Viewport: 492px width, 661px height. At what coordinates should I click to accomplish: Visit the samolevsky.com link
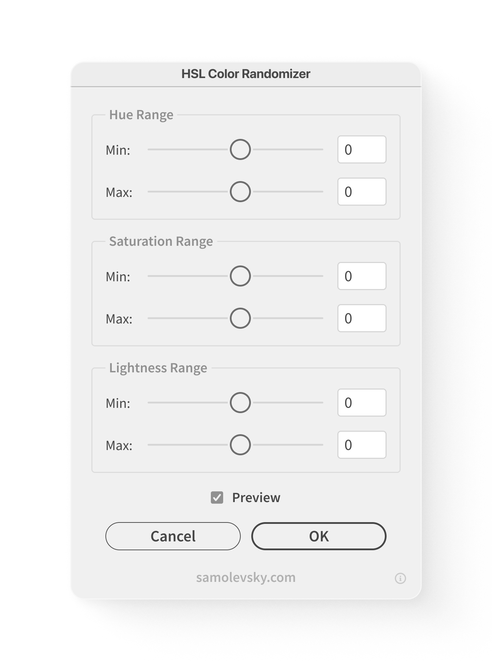246,578
